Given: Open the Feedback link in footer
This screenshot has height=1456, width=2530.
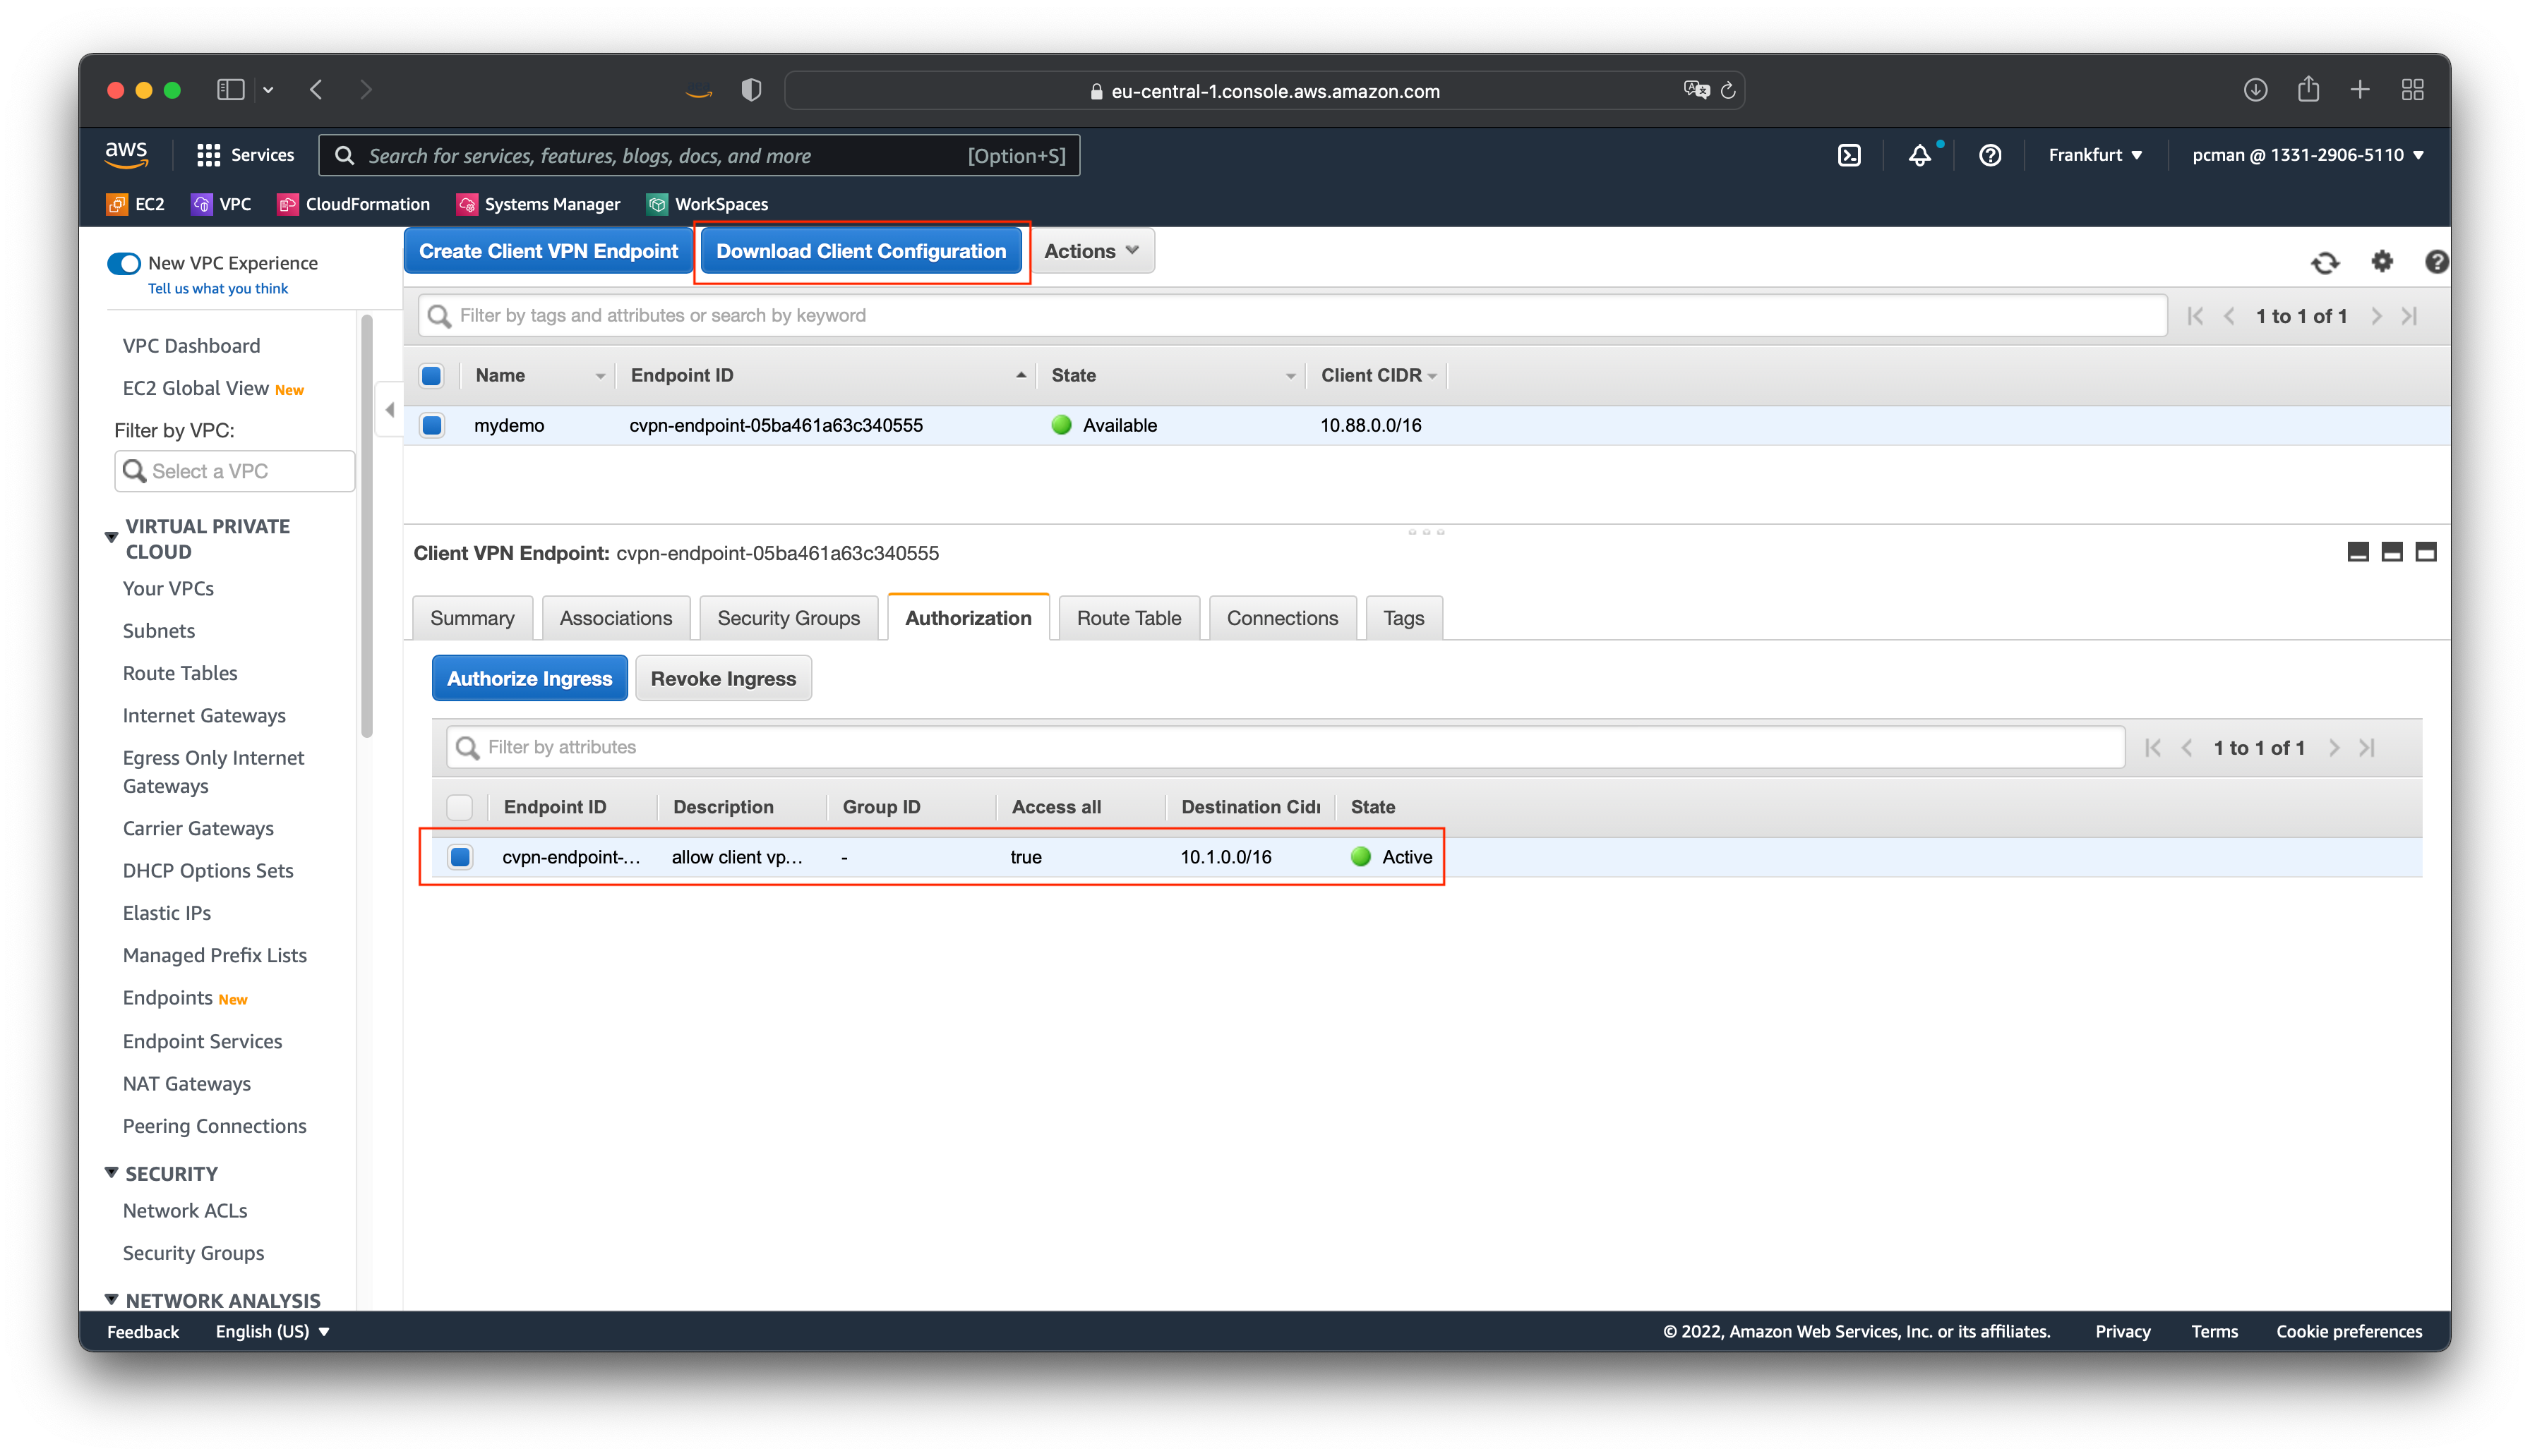Looking at the screenshot, I should tap(143, 1331).
